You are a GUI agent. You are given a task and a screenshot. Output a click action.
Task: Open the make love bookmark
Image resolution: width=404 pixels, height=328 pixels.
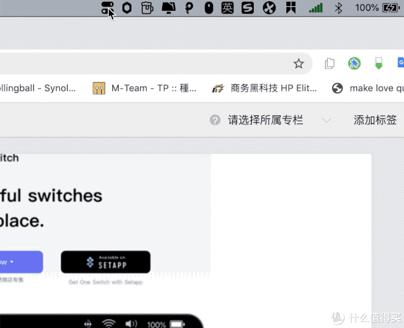368,89
